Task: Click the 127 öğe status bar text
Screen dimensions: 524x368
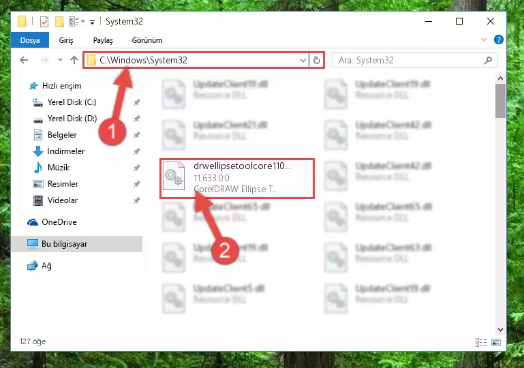Action: [x=33, y=341]
